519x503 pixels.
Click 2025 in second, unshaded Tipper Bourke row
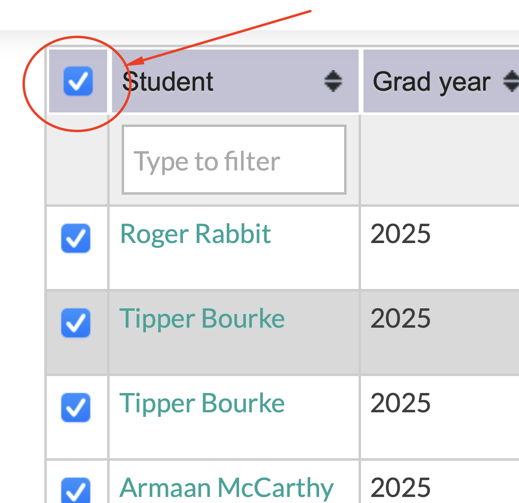click(401, 403)
